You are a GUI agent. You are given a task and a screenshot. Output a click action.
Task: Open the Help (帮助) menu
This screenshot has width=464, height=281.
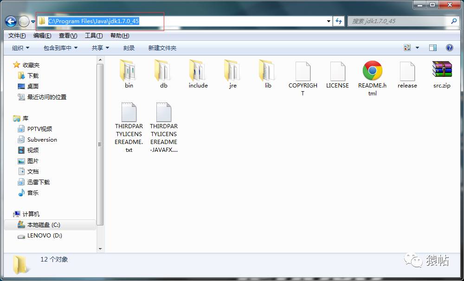pos(120,36)
